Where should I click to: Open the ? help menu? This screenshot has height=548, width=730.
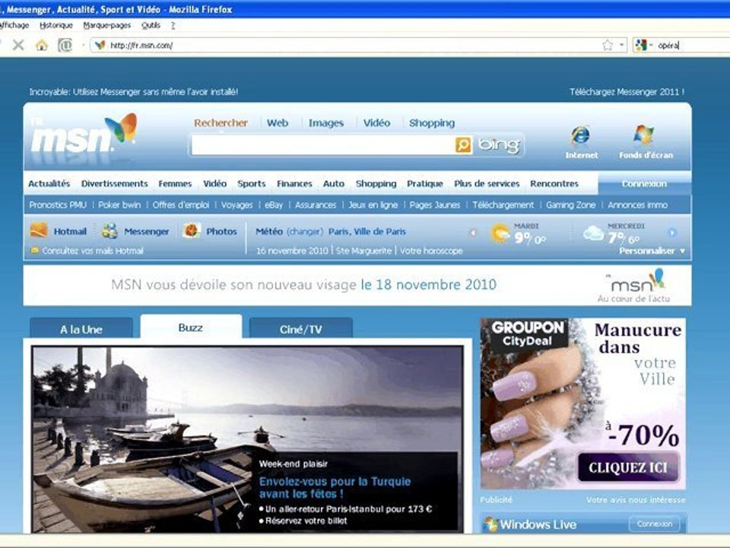[x=173, y=25]
